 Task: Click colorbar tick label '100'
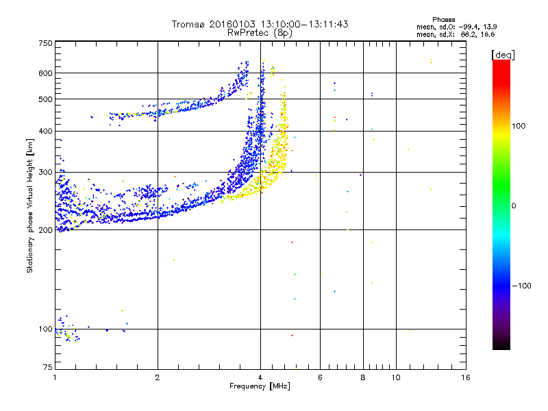coord(519,126)
